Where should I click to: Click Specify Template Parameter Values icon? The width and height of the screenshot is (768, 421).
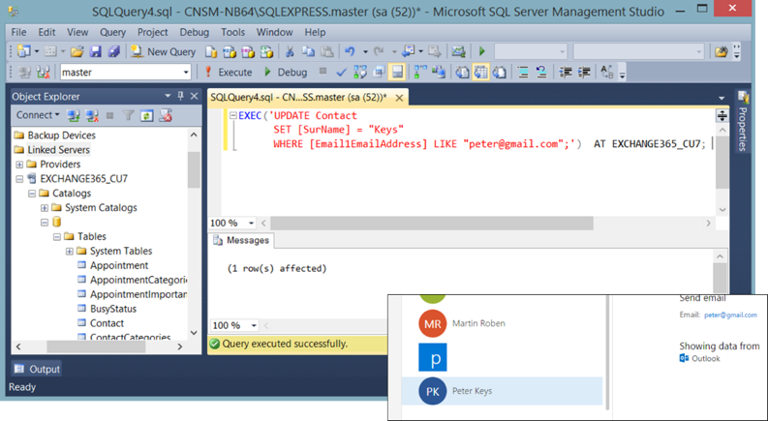click(x=607, y=73)
